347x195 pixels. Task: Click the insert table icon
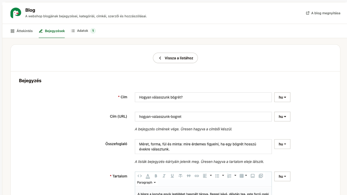click(x=242, y=176)
